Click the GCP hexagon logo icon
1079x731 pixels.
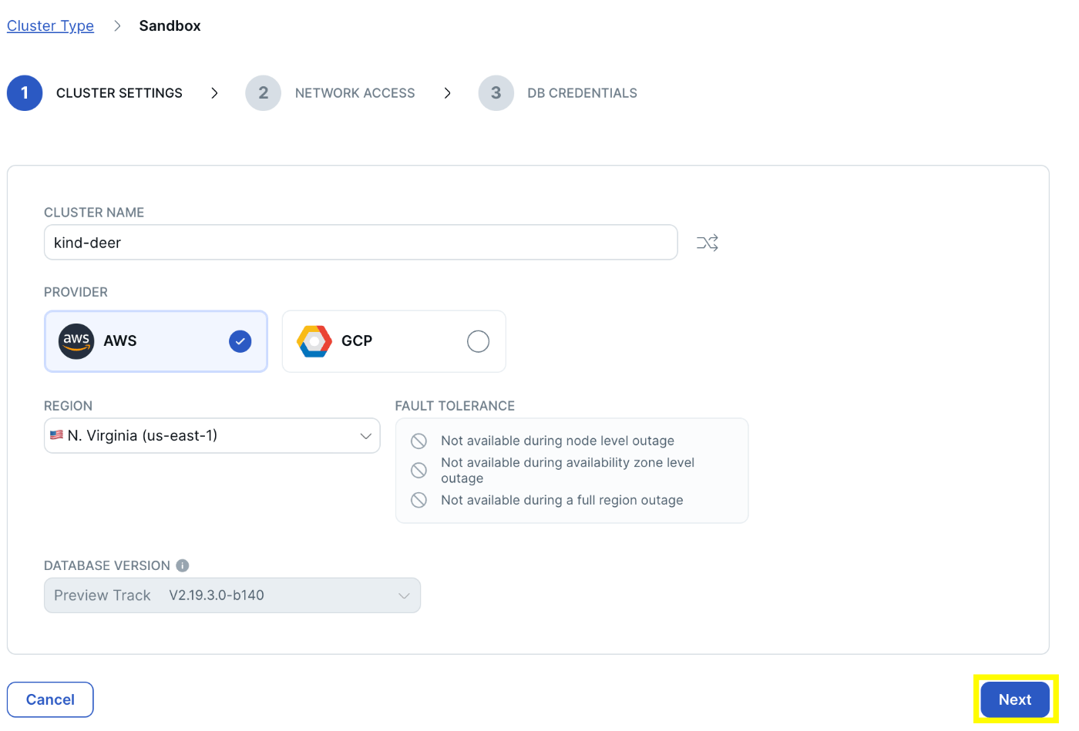(314, 340)
